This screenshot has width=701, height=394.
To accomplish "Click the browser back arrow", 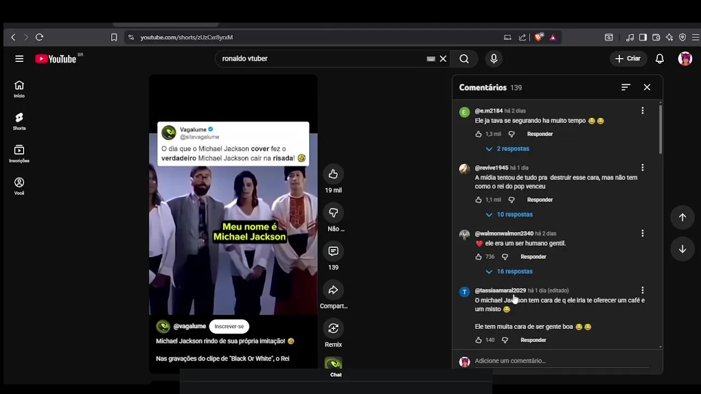I will [13, 37].
